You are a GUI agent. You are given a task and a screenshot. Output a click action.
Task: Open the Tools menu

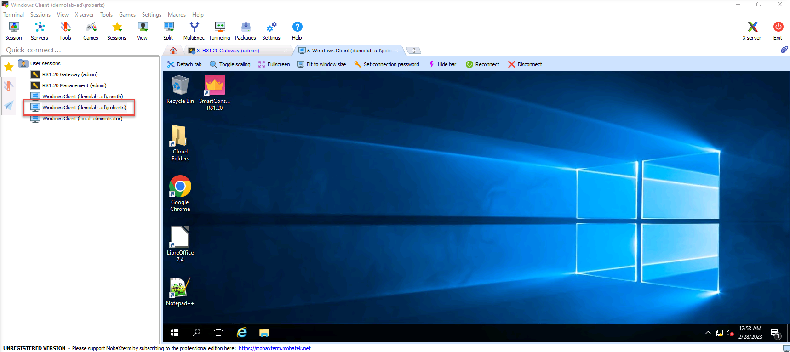click(x=106, y=15)
